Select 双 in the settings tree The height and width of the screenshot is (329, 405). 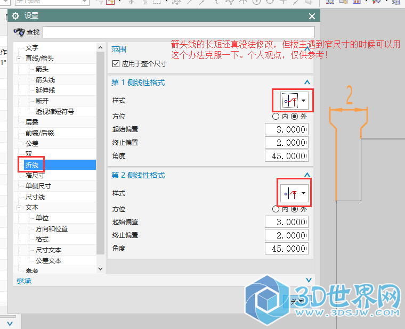29,154
